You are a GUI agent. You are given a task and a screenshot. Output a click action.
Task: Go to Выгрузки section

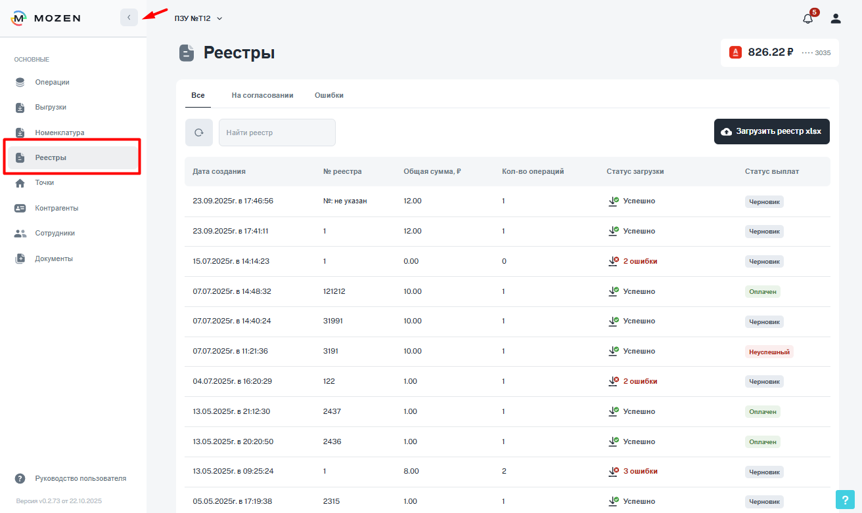(51, 107)
